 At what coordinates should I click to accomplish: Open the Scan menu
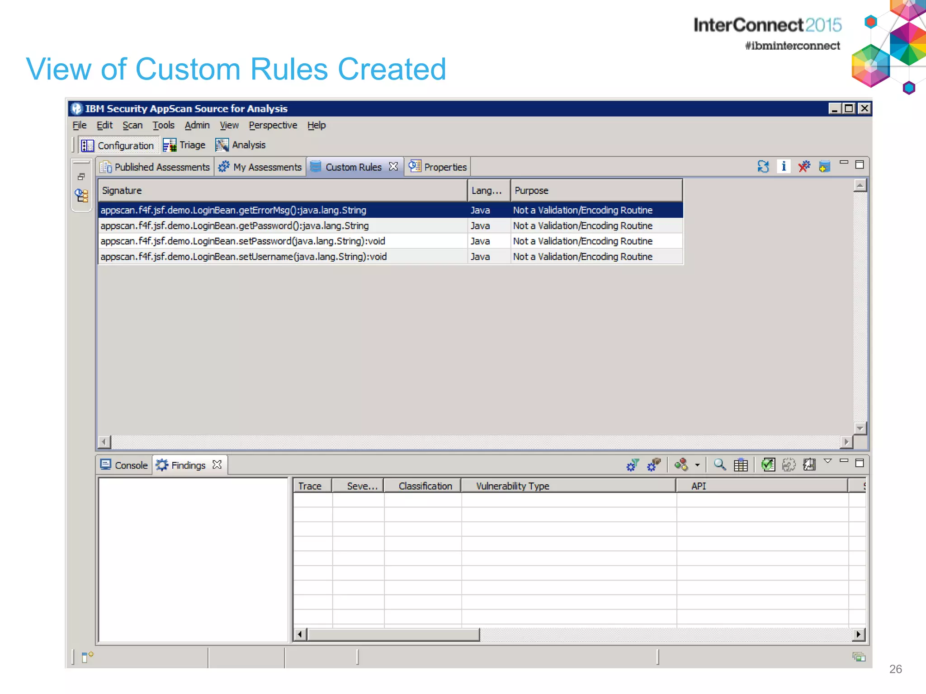point(132,125)
